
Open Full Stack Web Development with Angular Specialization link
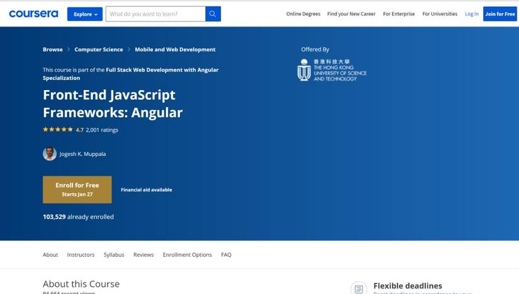(130, 74)
